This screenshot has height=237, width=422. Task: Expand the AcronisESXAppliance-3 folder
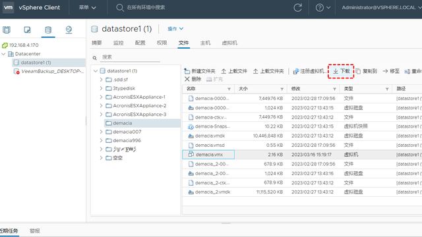coord(101,115)
